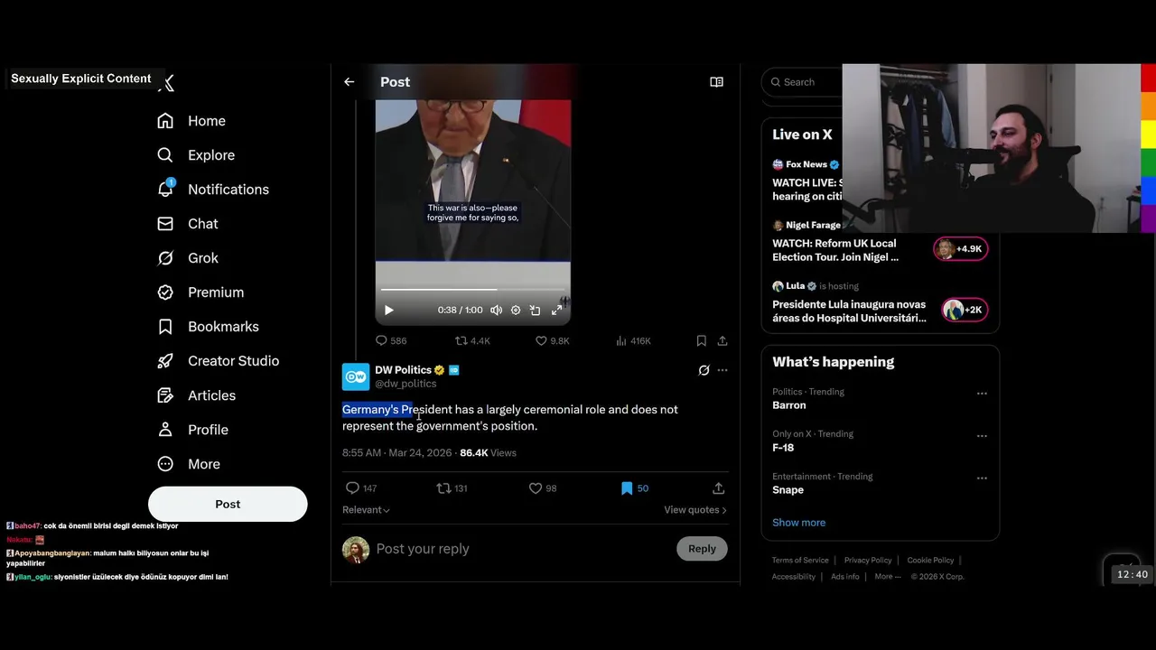The image size is (1156, 650).
Task: Open Bookmarks in the sidebar
Action: [207, 327]
